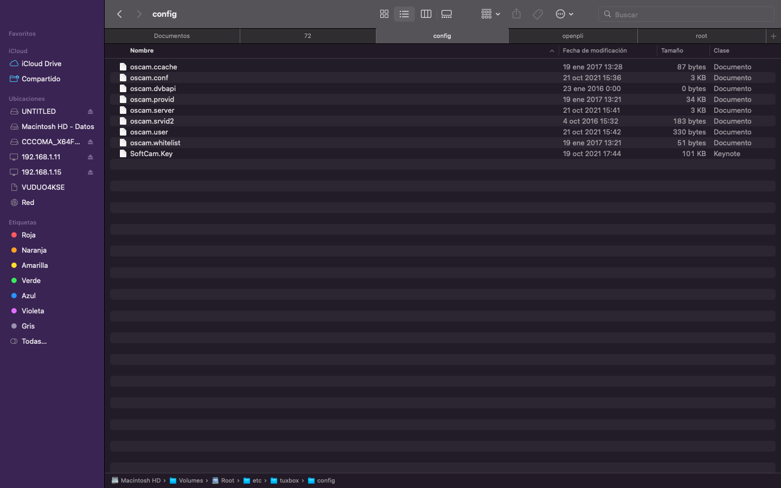Select the SoftCam.Key file
This screenshot has width=781, height=488.
(x=151, y=153)
